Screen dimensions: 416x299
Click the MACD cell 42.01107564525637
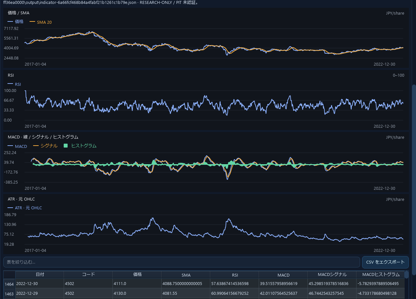pos(283,293)
